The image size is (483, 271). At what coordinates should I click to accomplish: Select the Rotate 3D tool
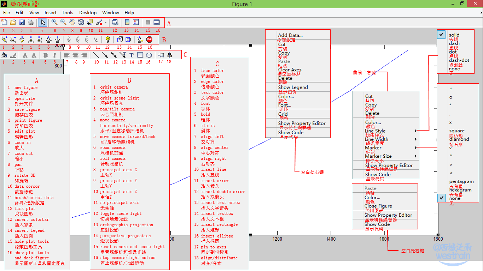(x=81, y=22)
